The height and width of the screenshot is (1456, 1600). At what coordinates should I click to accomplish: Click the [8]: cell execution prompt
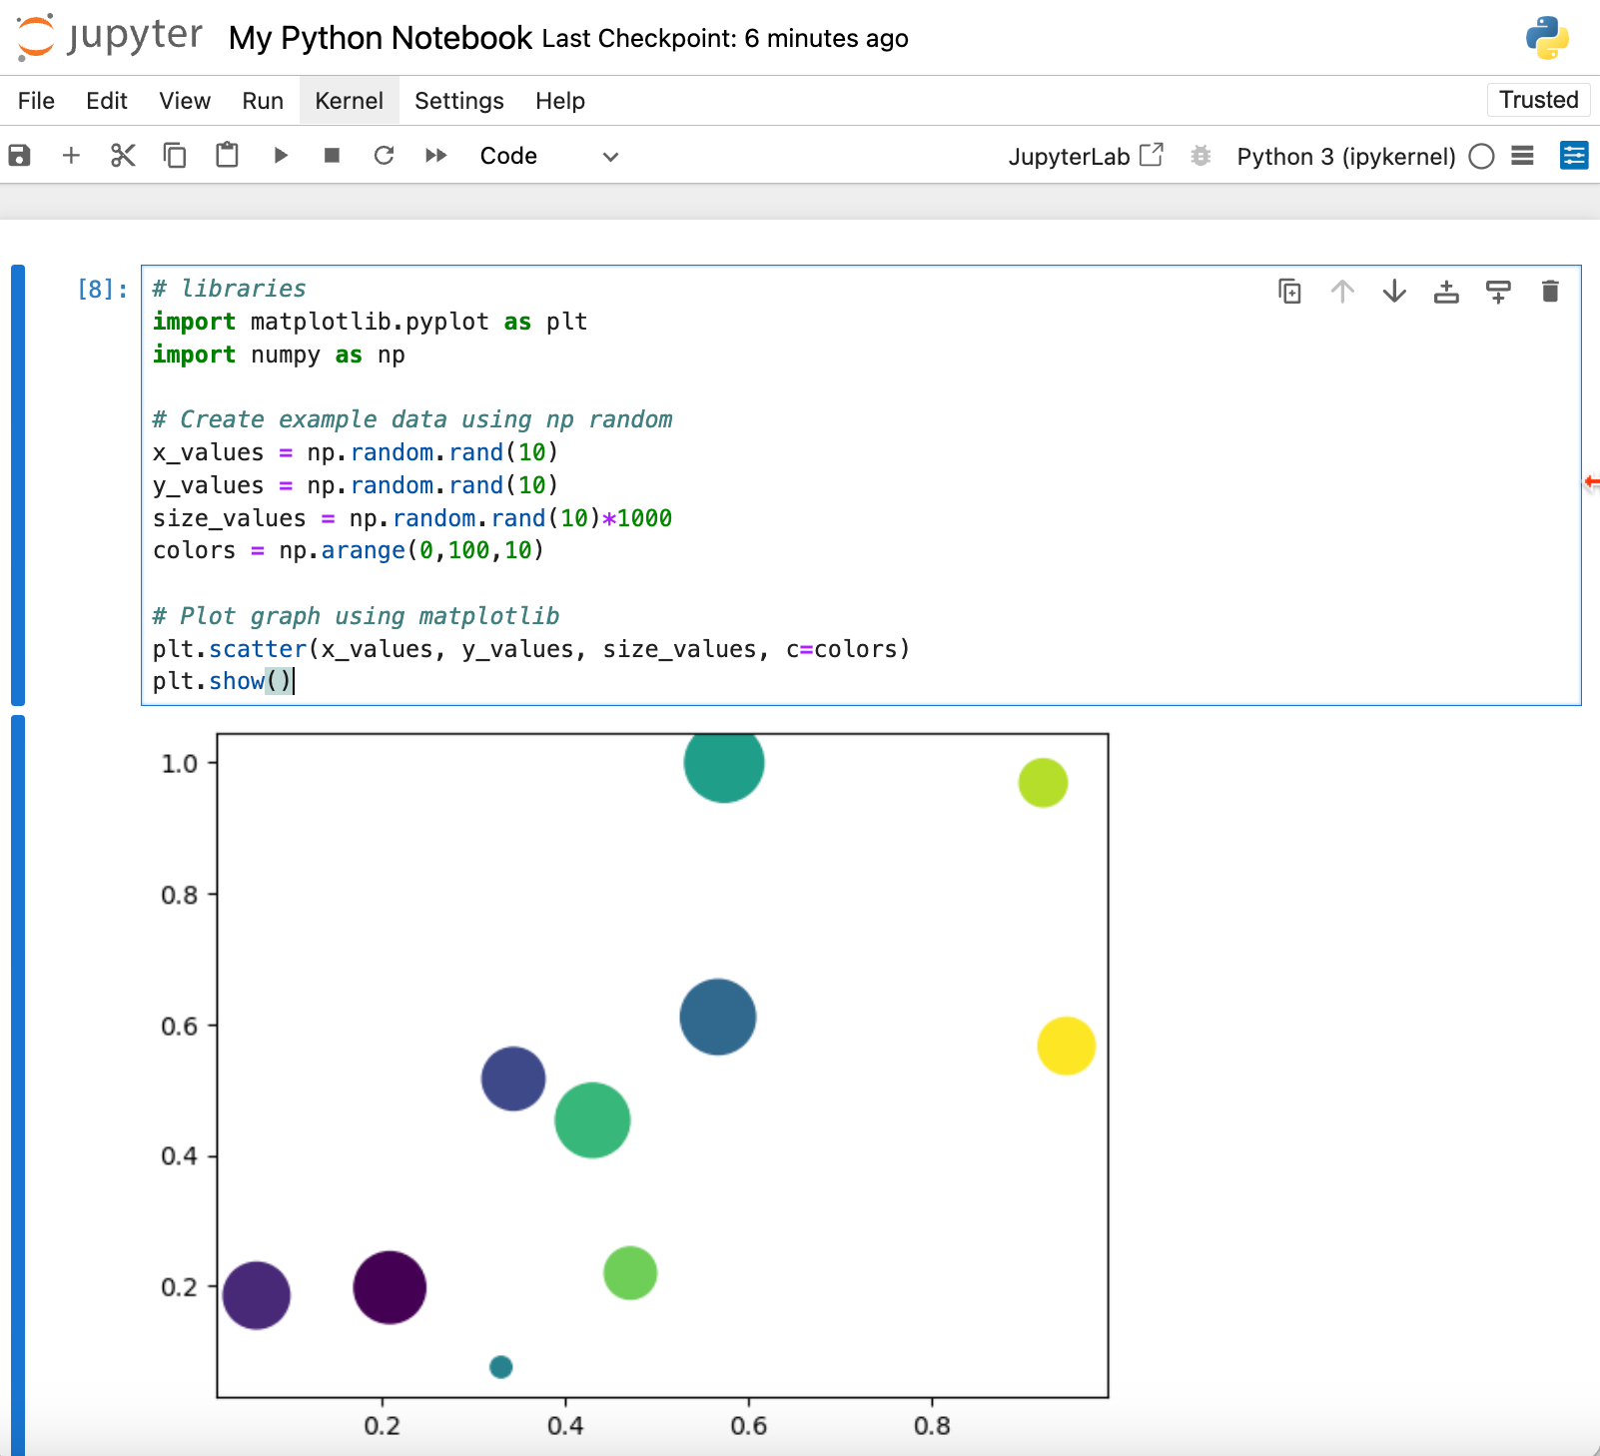[103, 290]
